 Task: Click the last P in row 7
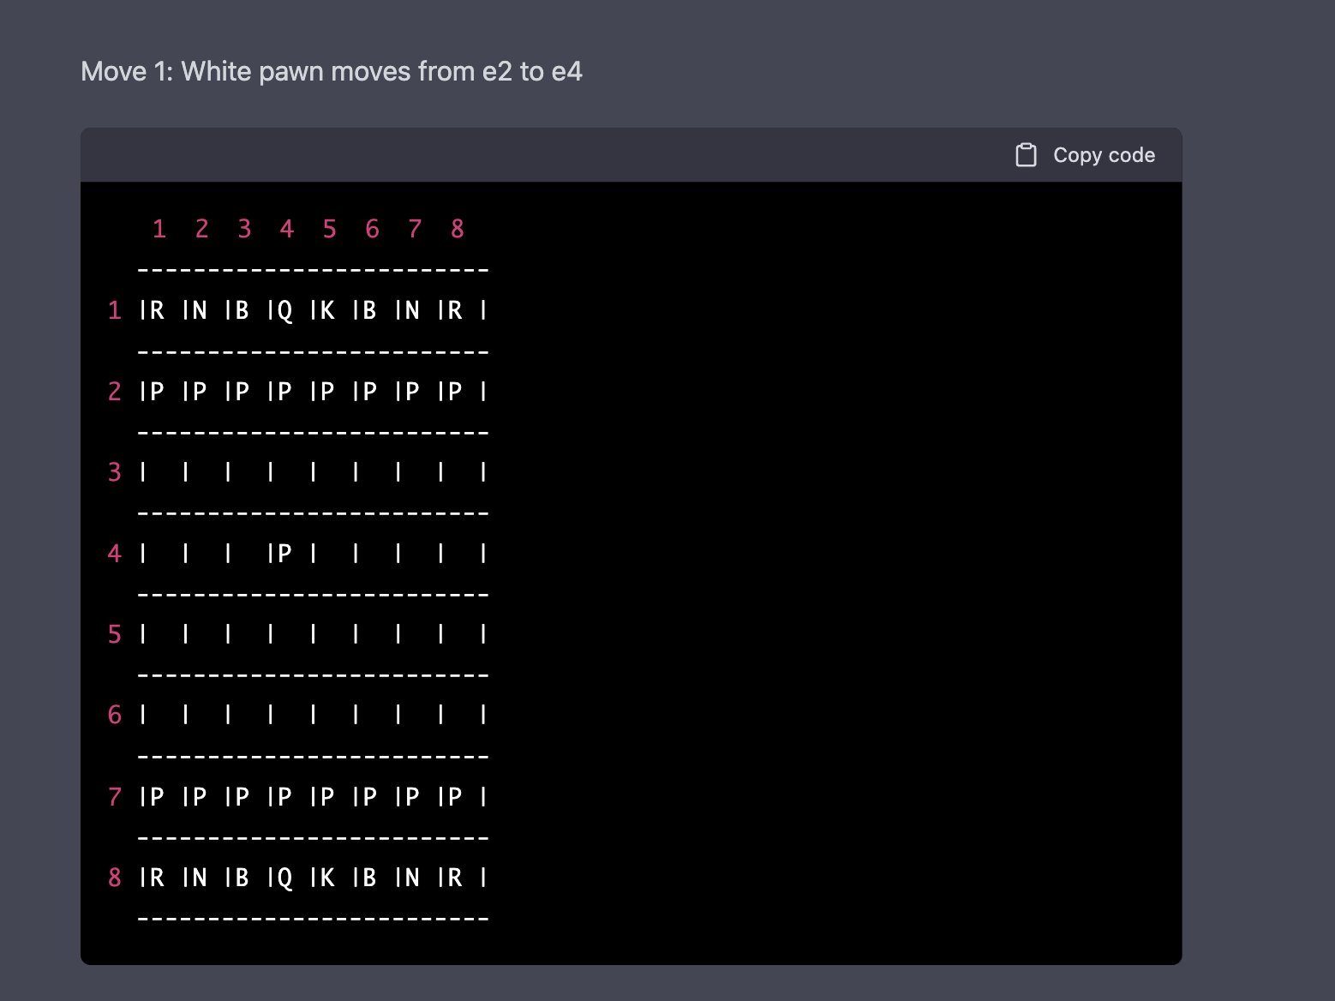click(455, 797)
